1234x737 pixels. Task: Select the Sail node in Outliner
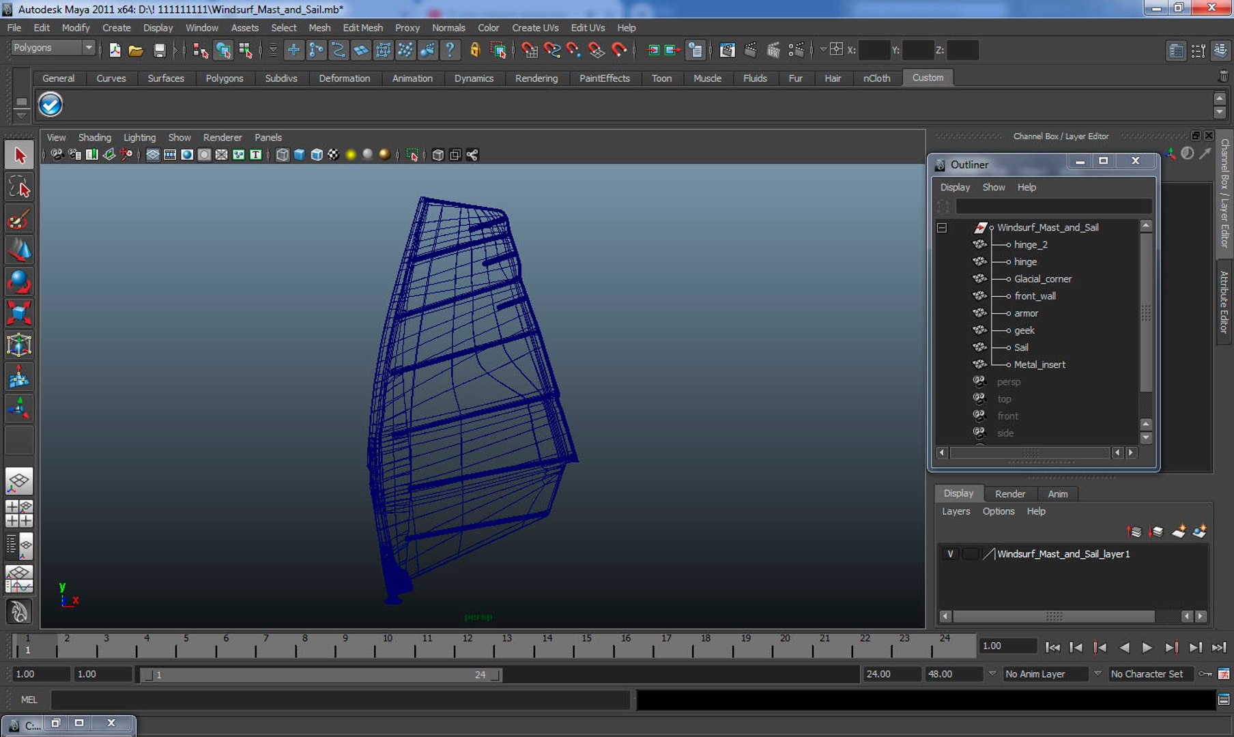[x=1021, y=347]
